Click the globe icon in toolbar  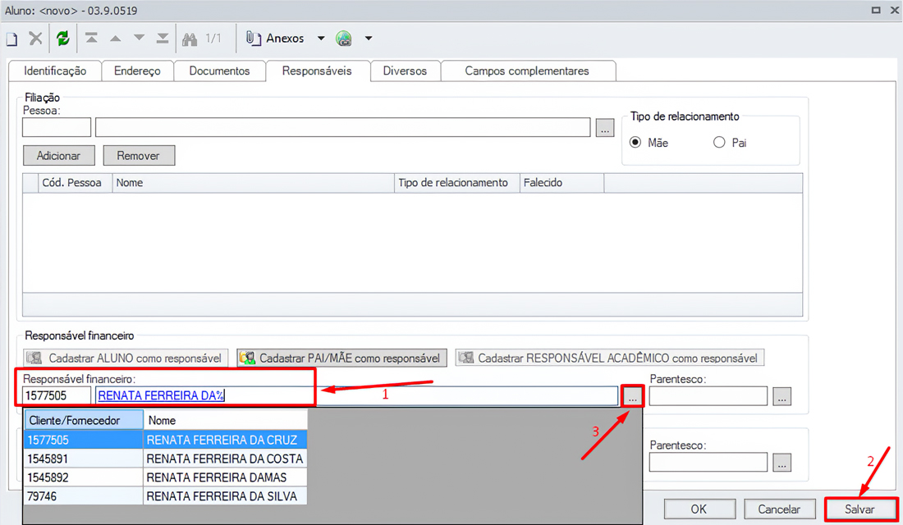(x=344, y=39)
